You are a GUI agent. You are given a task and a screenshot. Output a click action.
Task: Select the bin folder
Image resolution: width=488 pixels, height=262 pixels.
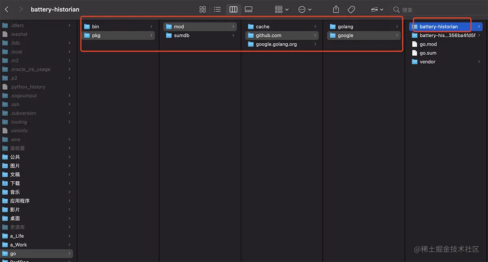[x=118, y=27]
